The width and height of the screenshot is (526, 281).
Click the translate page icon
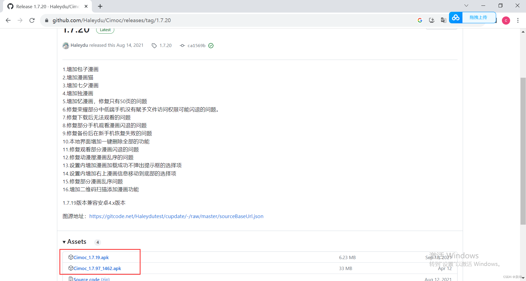coord(443,20)
